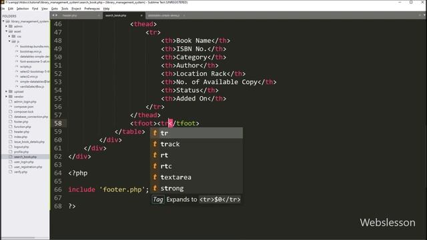Open footer.php in the sidebar
427x240 pixels.
tap(21, 121)
